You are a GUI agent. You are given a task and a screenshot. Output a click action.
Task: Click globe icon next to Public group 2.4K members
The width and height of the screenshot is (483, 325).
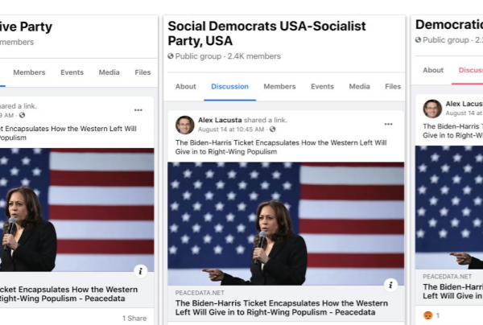(171, 56)
